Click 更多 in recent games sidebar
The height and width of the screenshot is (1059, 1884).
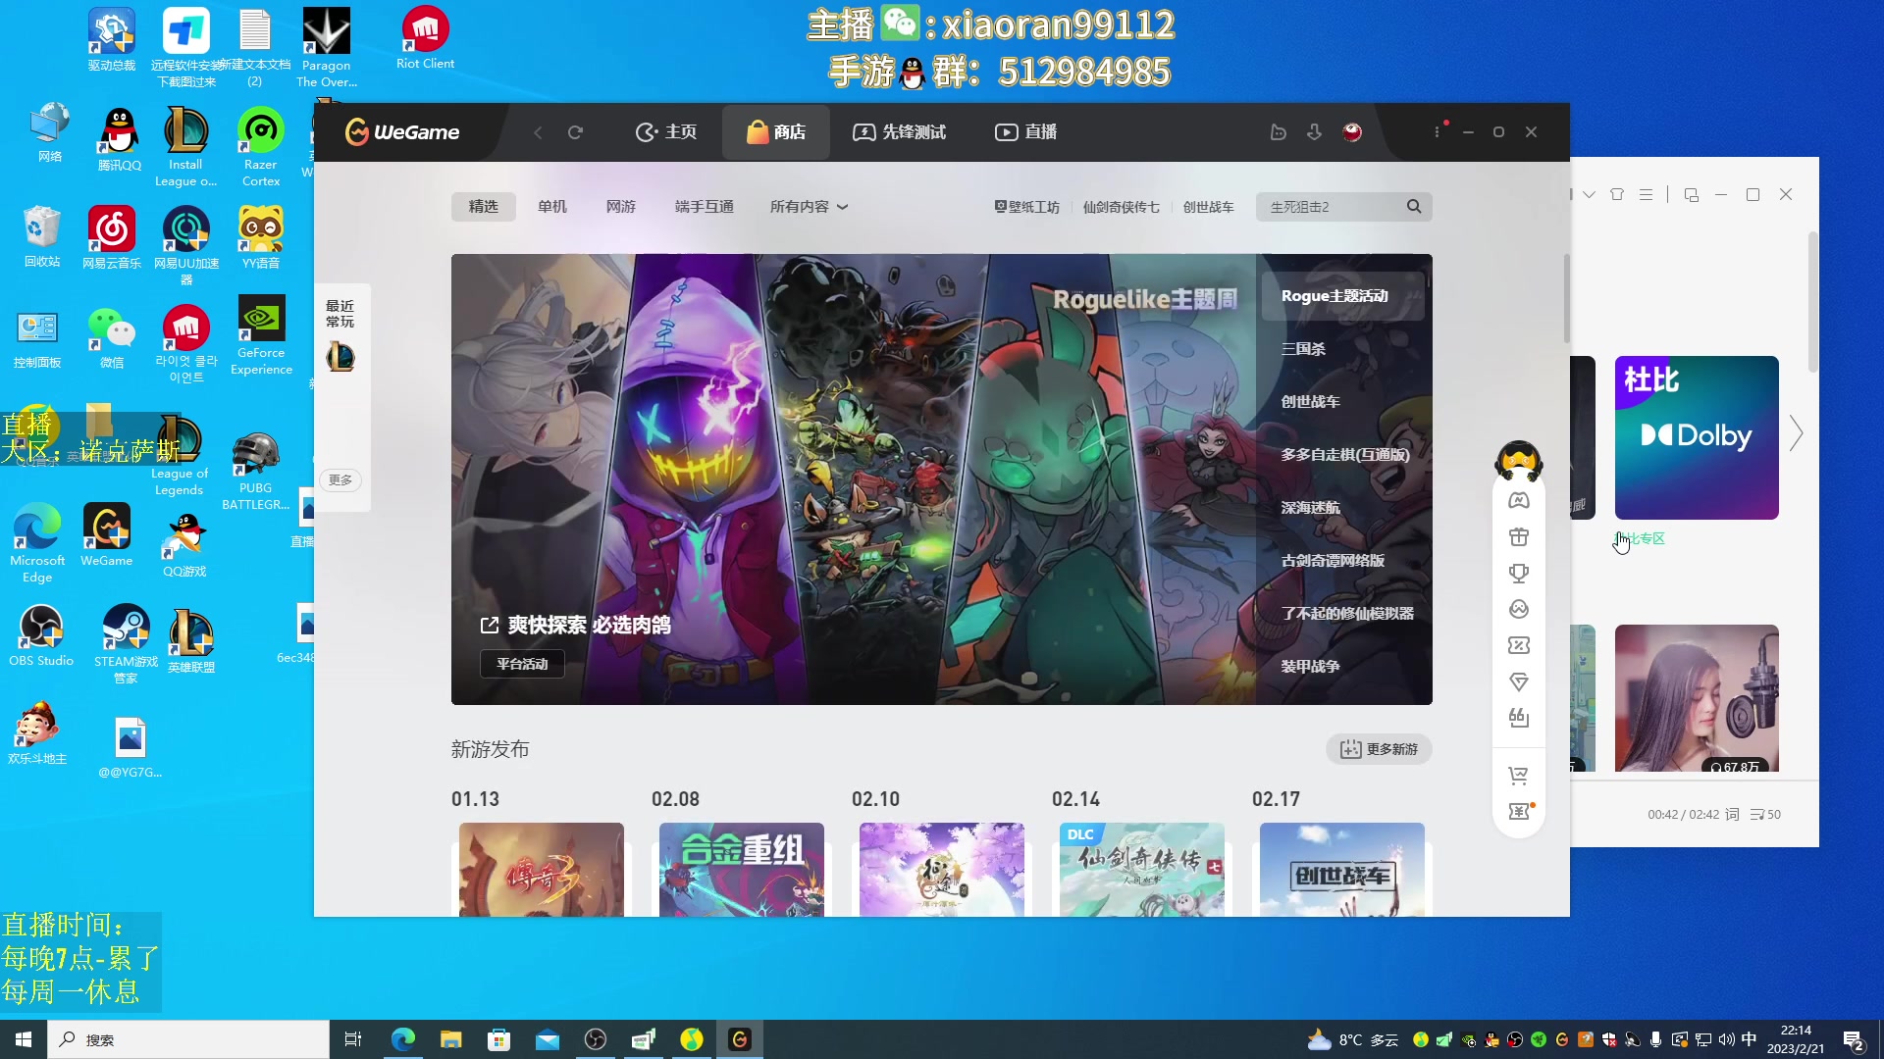pyautogui.click(x=340, y=480)
